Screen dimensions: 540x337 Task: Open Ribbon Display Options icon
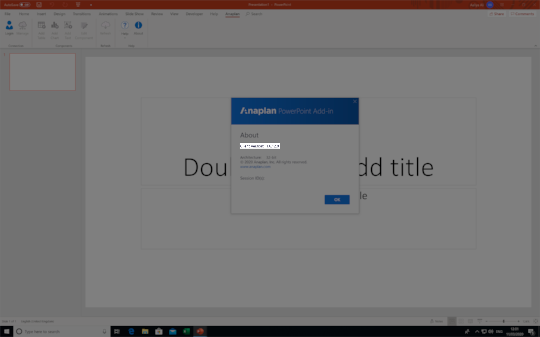(x=502, y=5)
